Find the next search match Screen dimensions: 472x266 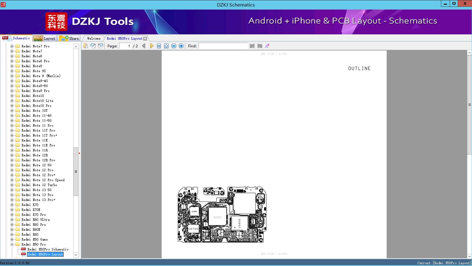(260, 46)
